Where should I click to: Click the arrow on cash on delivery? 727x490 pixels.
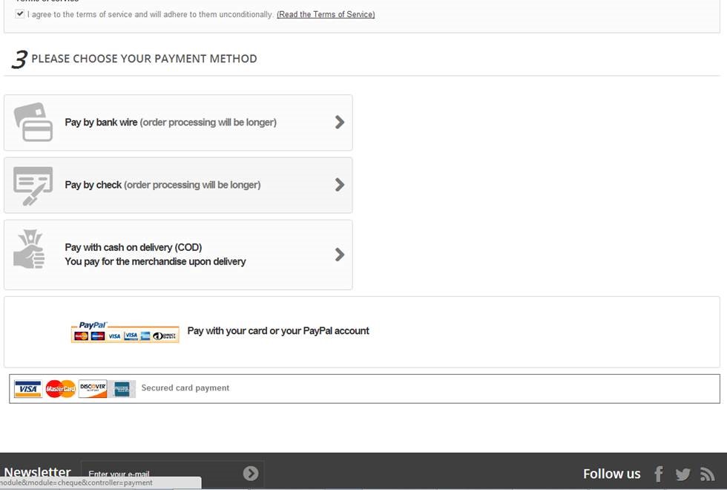tap(340, 255)
